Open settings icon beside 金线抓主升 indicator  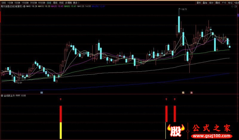point(2,96)
